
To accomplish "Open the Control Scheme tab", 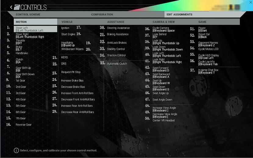I will [x=28, y=15].
